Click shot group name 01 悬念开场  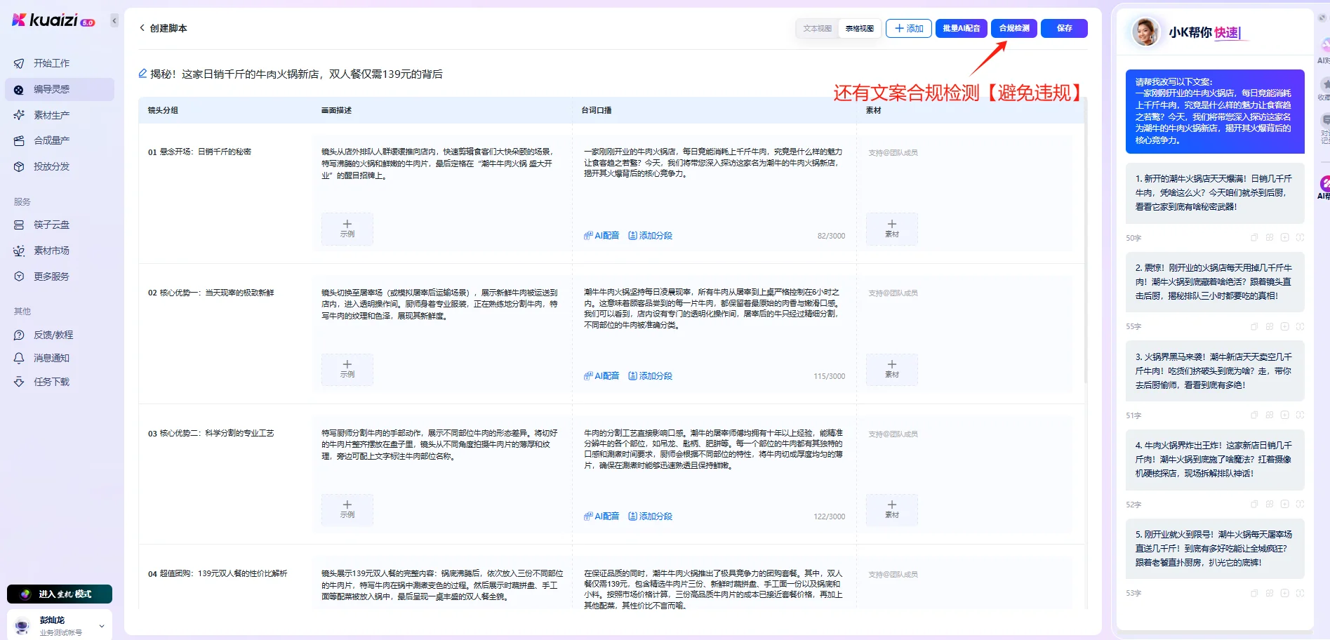(199, 152)
